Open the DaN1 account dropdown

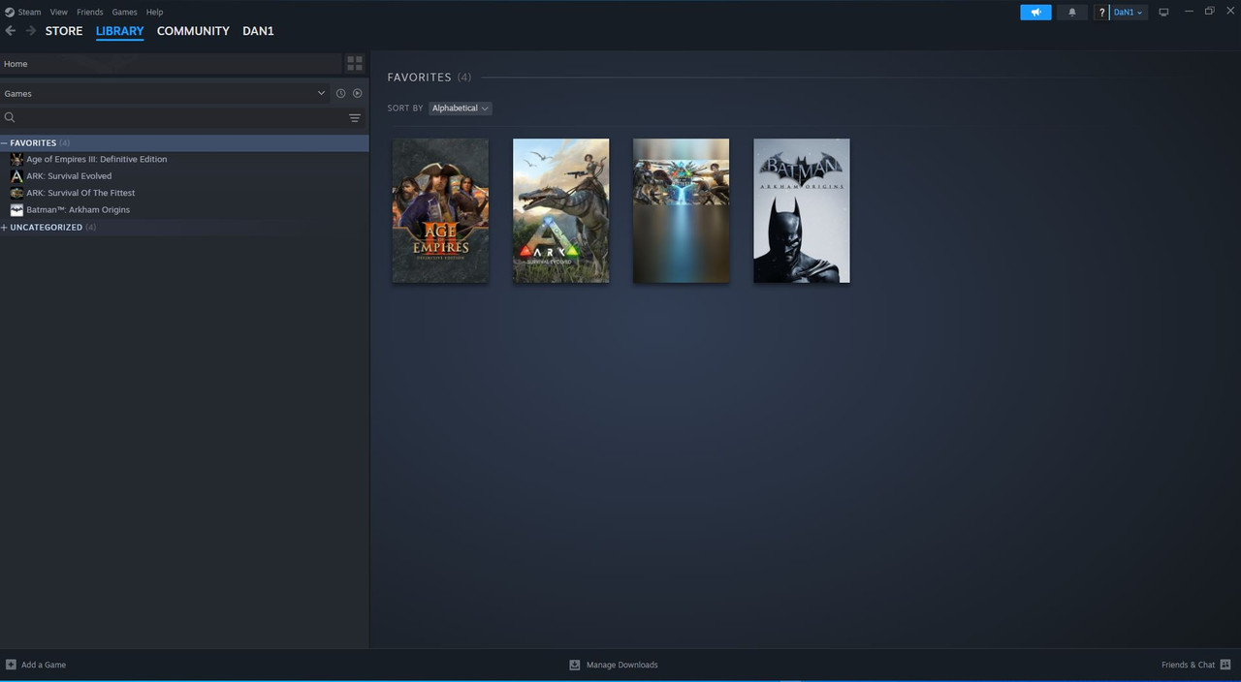coord(1129,13)
